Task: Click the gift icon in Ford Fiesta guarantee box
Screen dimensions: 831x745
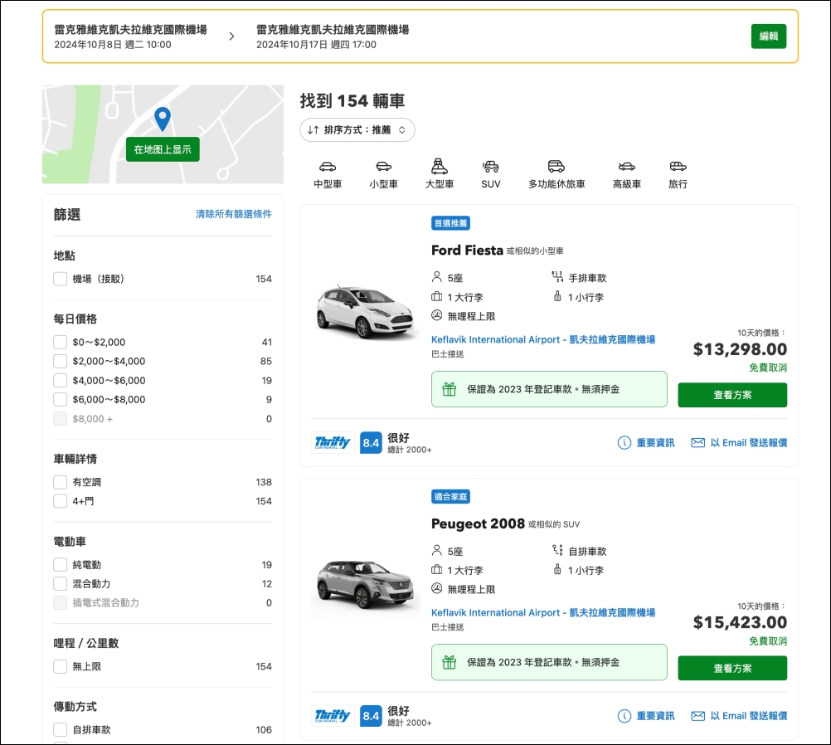Action: (x=450, y=389)
